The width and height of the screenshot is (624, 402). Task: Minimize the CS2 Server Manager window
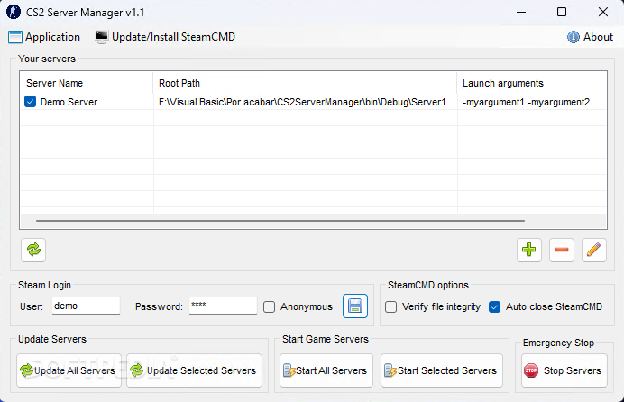pos(521,12)
